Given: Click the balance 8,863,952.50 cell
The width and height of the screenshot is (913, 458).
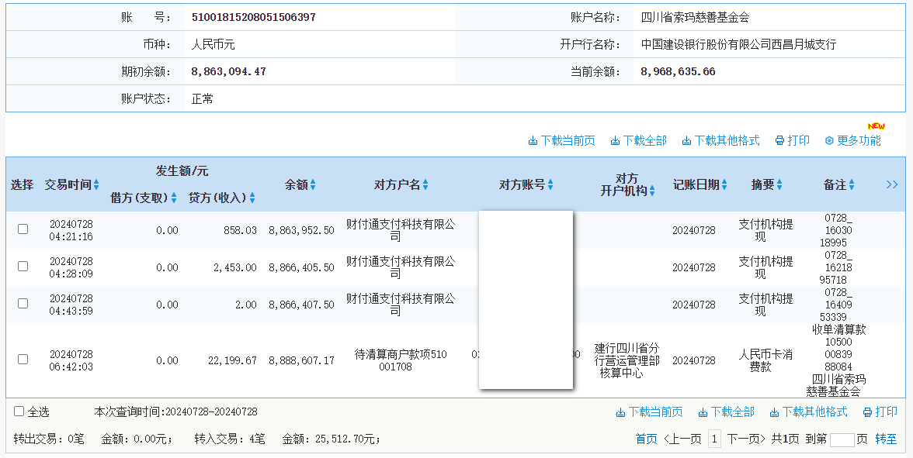Looking at the screenshot, I should pyautogui.click(x=301, y=230).
